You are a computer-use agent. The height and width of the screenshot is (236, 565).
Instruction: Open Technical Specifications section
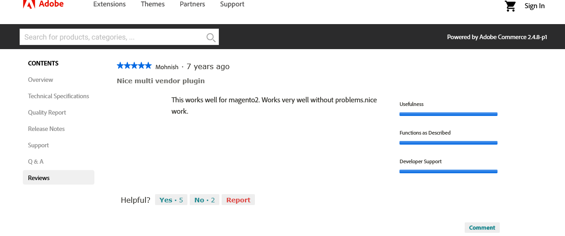[x=58, y=96]
